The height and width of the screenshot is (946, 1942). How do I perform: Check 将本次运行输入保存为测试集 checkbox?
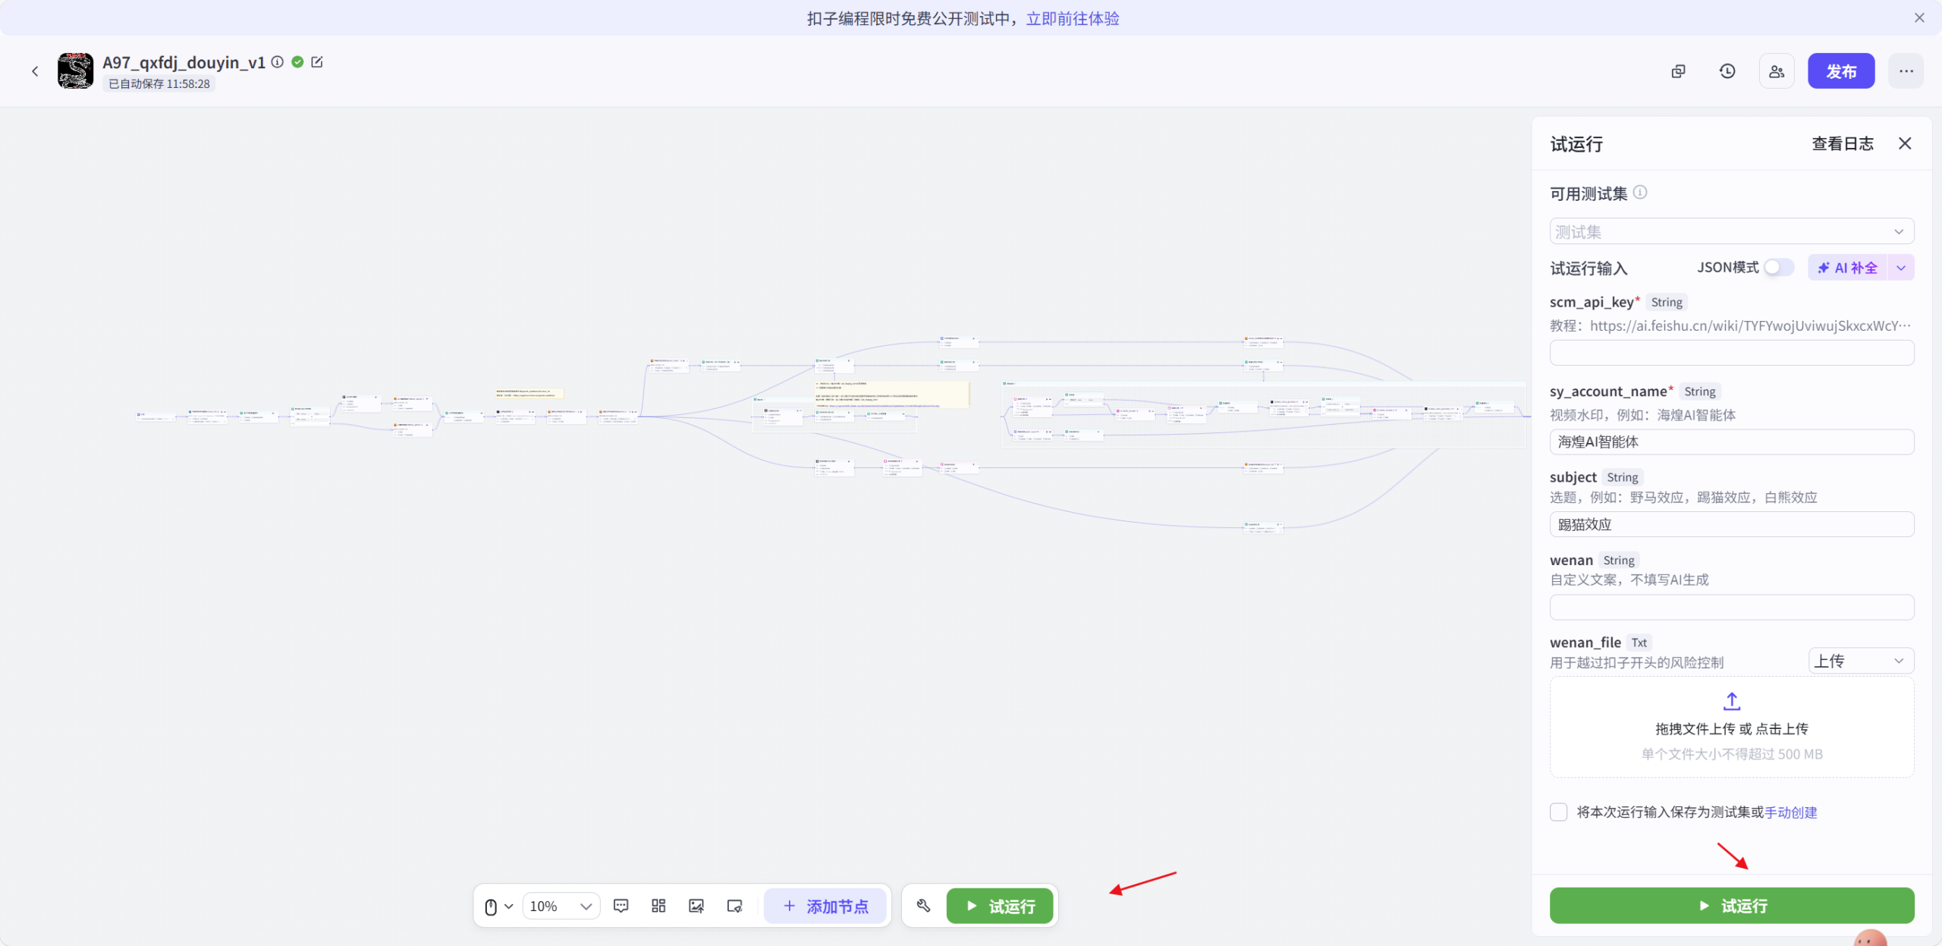pyautogui.click(x=1559, y=812)
